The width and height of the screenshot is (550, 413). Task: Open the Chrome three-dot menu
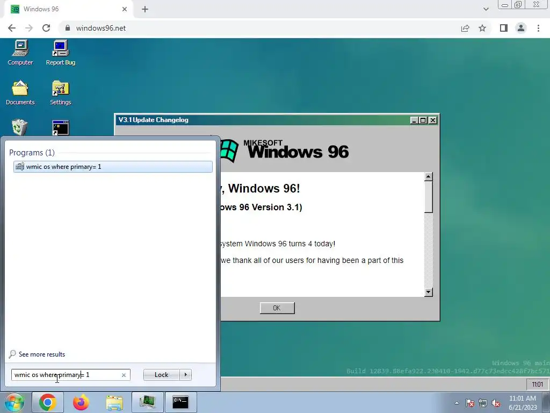coord(538,28)
